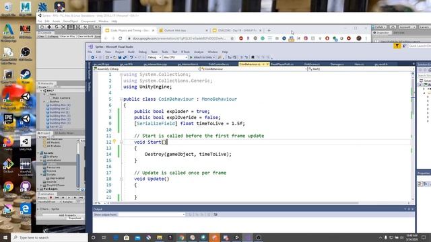The image size is (431, 242).
Task: Select Main Camera in the Unity Hierarchy
Action: (61, 97)
